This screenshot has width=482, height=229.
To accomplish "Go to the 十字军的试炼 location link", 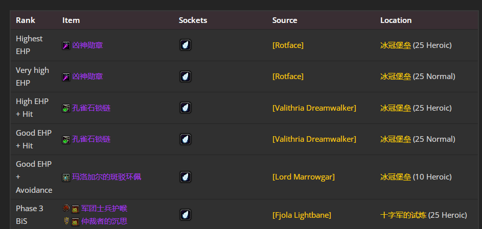I will (x=403, y=215).
